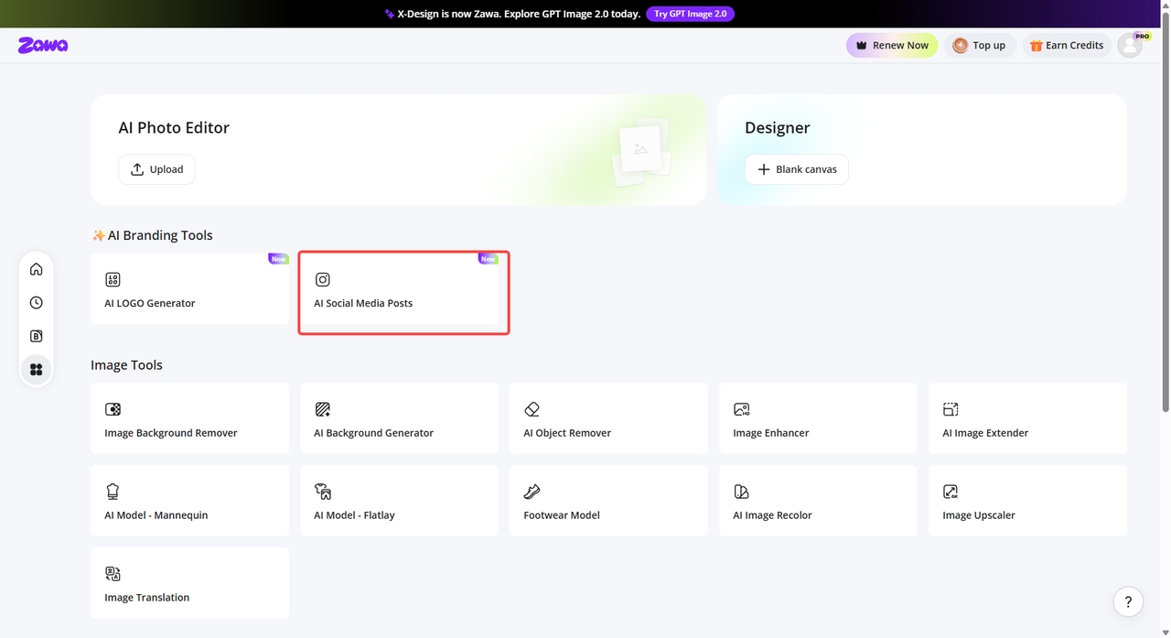Click the Zawa logo

click(x=43, y=45)
